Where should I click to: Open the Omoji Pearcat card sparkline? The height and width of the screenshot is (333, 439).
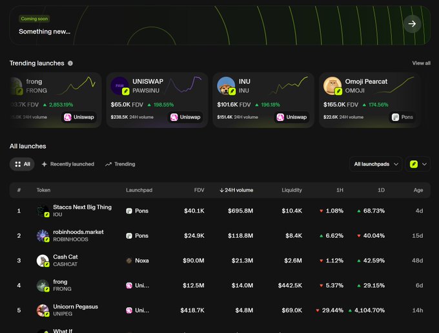click(x=395, y=85)
